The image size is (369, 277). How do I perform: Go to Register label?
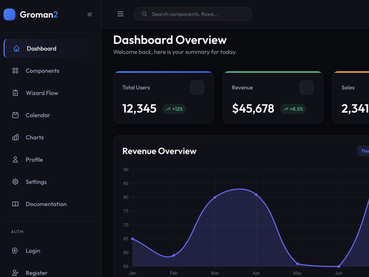(37, 273)
